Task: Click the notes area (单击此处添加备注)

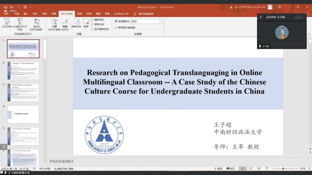Action: point(61,161)
